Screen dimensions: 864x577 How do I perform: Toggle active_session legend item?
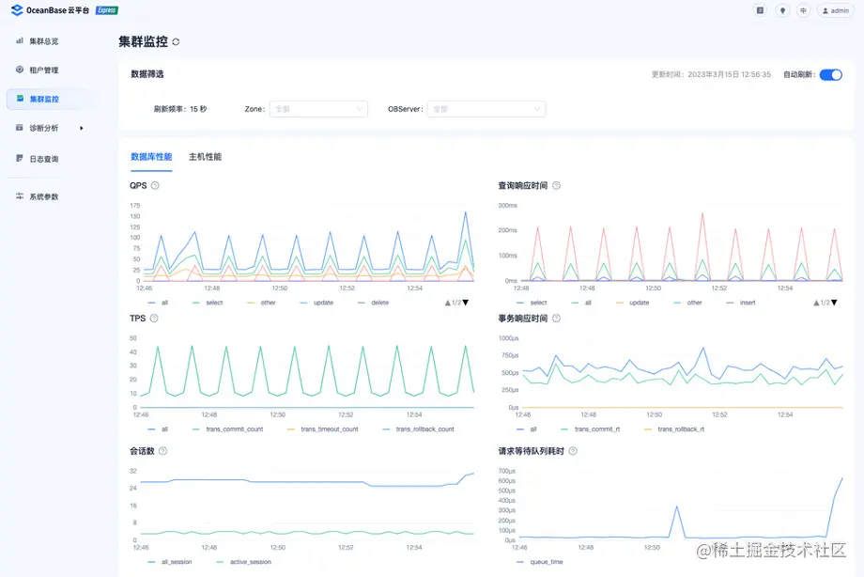coord(244,562)
